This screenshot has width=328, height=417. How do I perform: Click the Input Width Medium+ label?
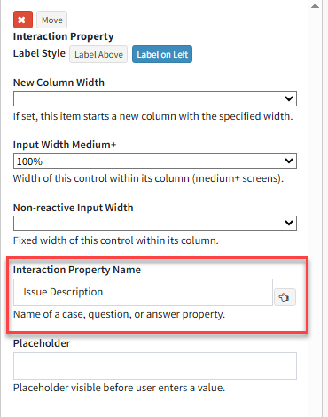point(65,145)
